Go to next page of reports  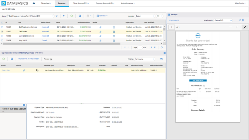pos(152,47)
